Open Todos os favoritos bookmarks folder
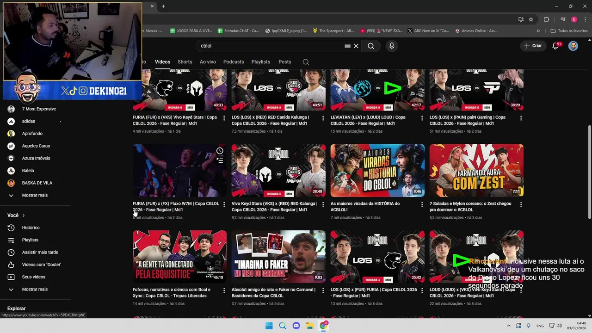This screenshot has width=592, height=333. click(569, 31)
